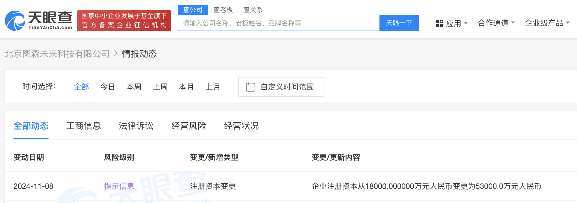Image resolution: width=577 pixels, height=203 pixels.
Task: Click the breadcrumb chevron arrow
Action: point(116,53)
